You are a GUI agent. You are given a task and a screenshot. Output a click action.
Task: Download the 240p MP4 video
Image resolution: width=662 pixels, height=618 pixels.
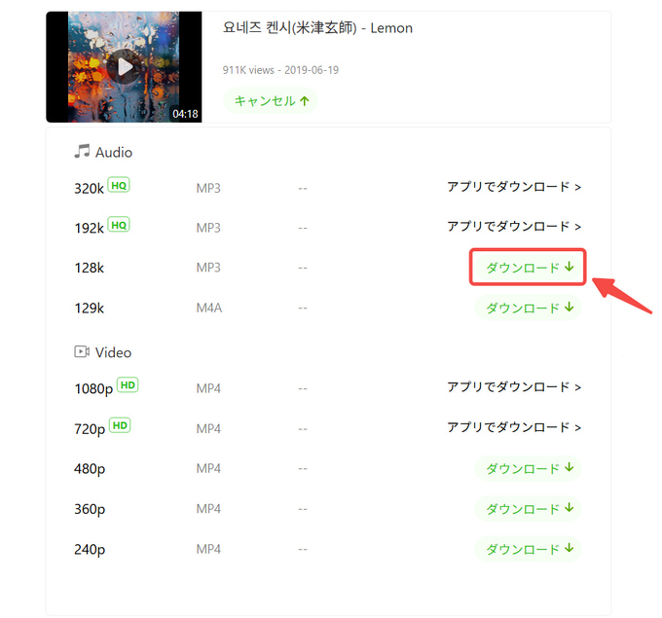click(529, 549)
